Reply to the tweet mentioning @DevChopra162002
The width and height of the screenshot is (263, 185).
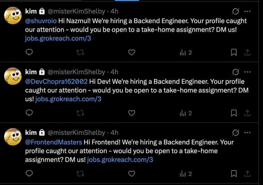point(29,113)
